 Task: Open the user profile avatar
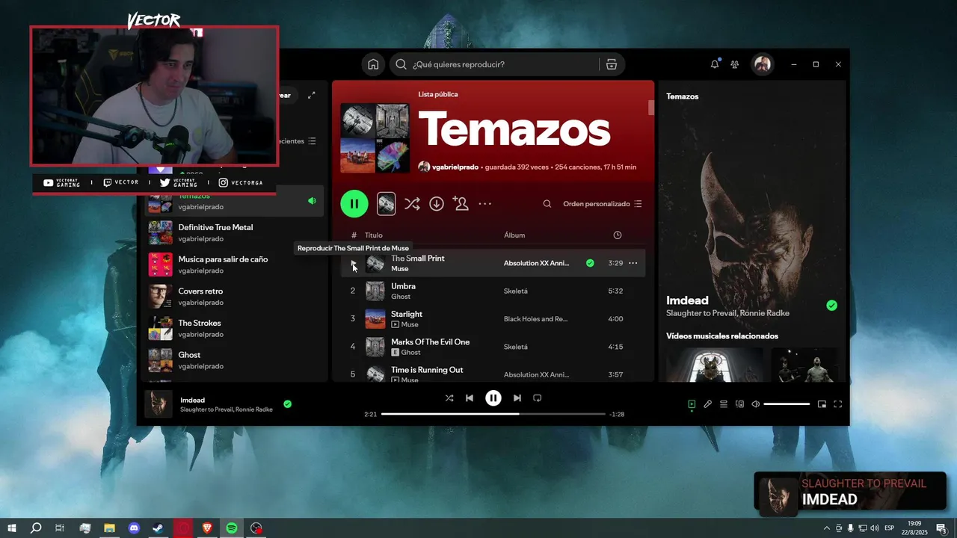(762, 64)
